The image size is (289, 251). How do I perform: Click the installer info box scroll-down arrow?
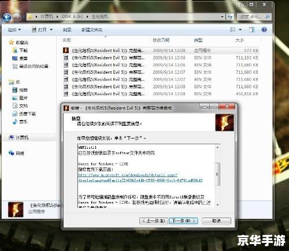[217, 205]
